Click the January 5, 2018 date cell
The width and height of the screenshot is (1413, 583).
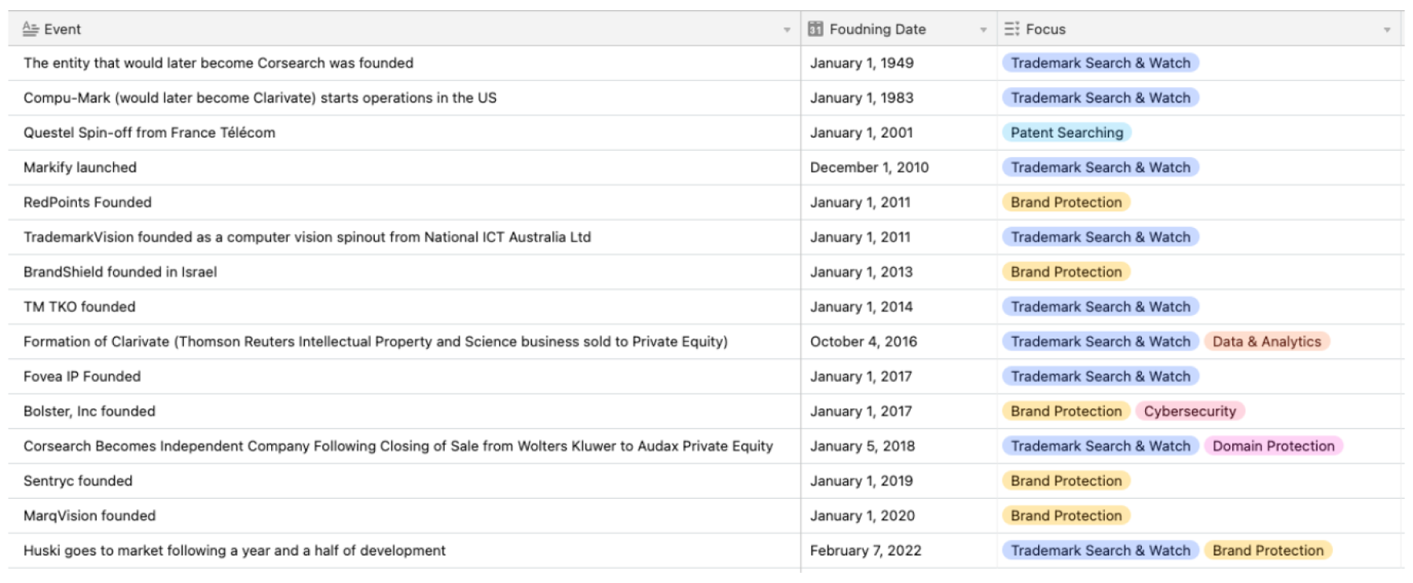click(862, 446)
